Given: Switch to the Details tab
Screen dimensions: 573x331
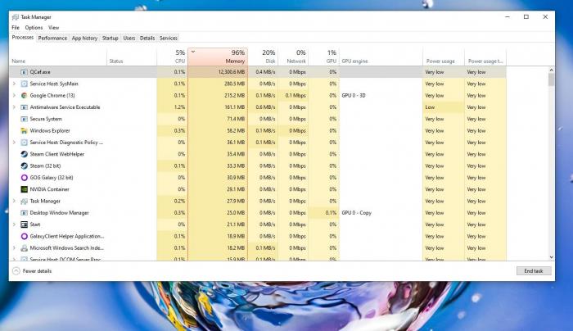Looking at the screenshot, I should coord(147,38).
